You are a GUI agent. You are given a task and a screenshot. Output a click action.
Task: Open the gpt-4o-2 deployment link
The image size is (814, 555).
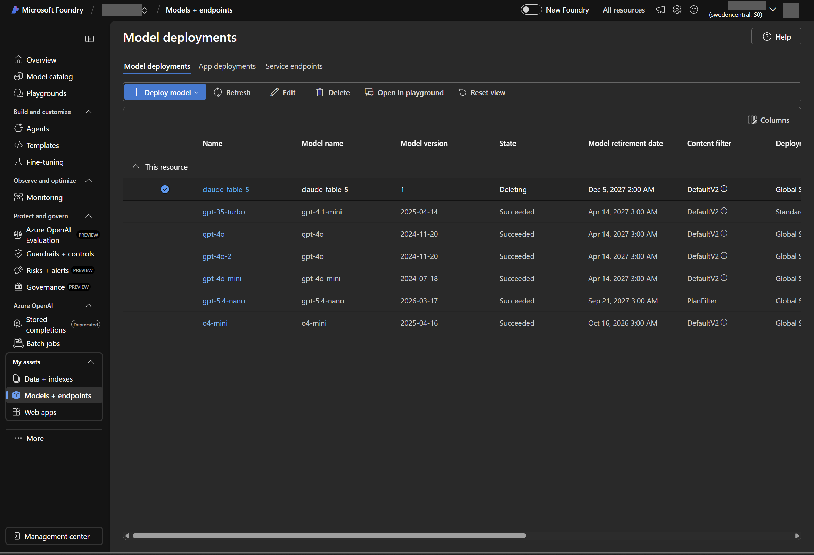point(217,256)
